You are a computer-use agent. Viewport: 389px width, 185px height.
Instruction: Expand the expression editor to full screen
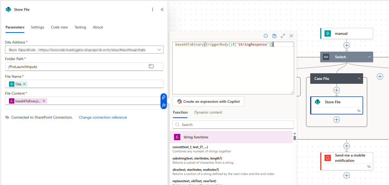283,36
